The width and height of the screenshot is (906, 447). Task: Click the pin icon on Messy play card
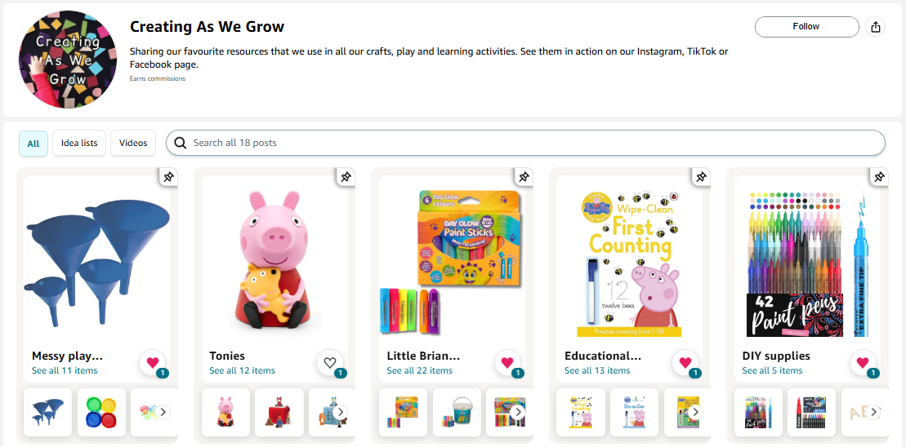pyautogui.click(x=168, y=177)
